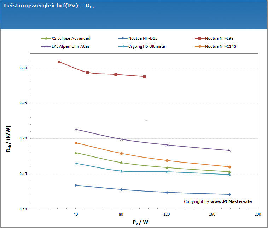Click blue NH-D15 data point at 120 W

(167, 192)
